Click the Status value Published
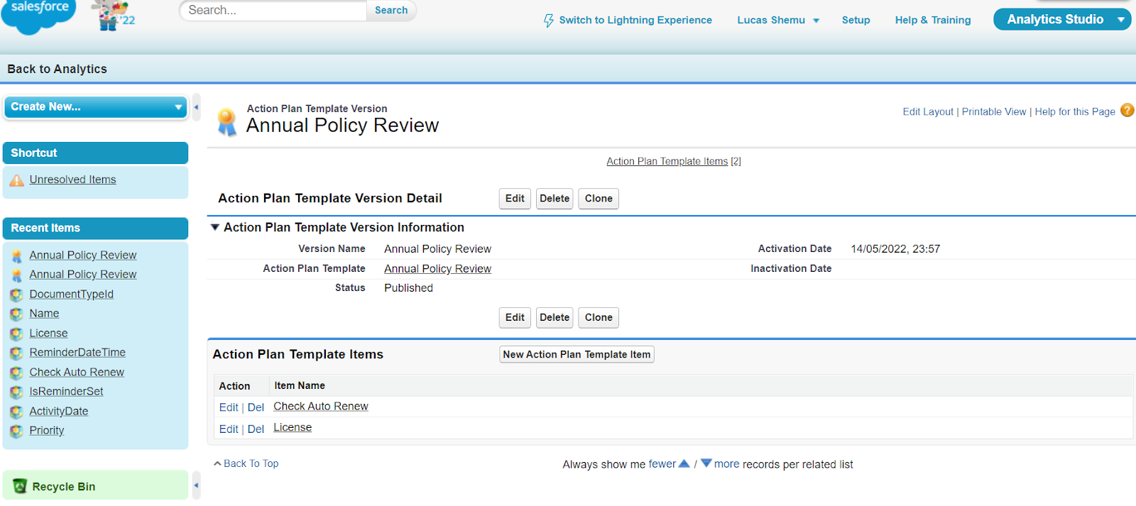Image resolution: width=1136 pixels, height=506 pixels. point(408,288)
